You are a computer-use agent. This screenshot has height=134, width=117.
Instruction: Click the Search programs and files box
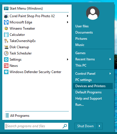(36, 126)
